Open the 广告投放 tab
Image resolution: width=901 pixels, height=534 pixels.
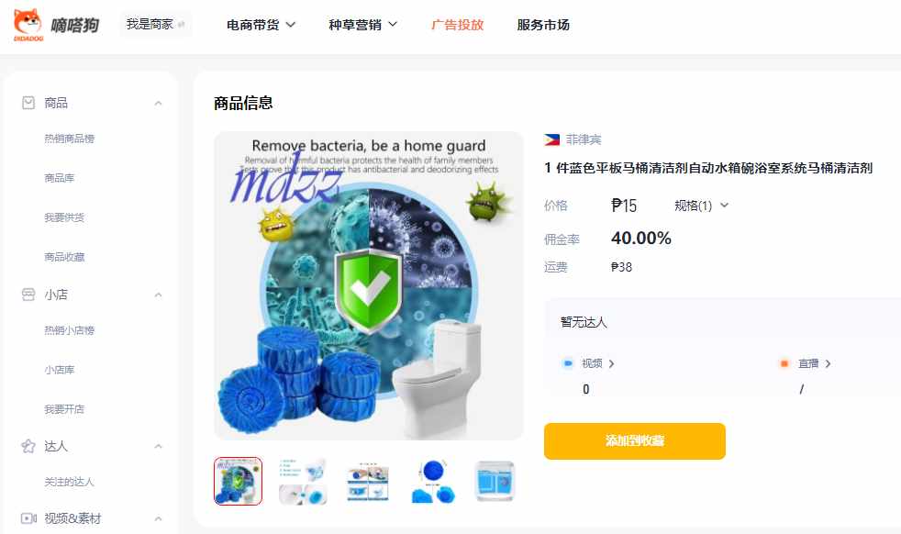click(x=458, y=25)
